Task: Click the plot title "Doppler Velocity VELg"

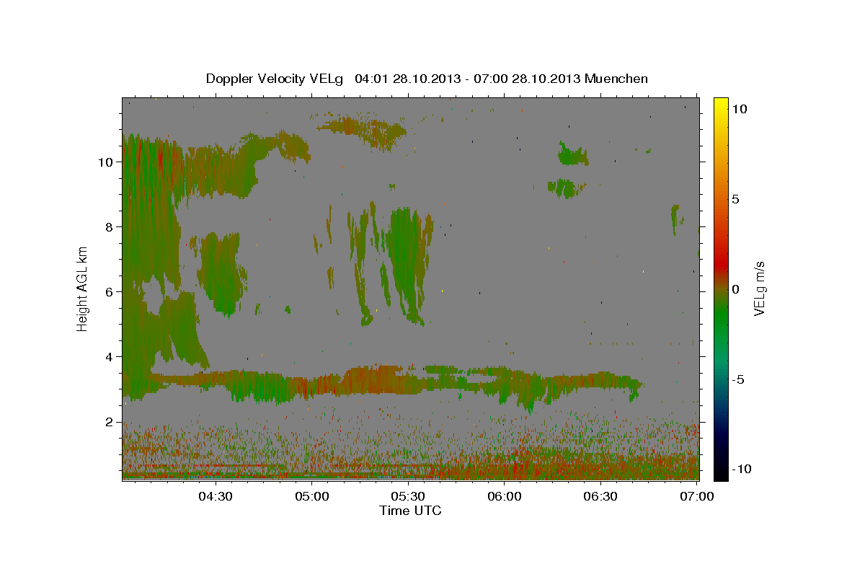Action: [276, 79]
